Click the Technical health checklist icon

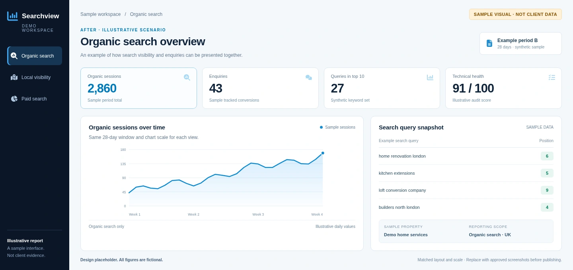[552, 77]
